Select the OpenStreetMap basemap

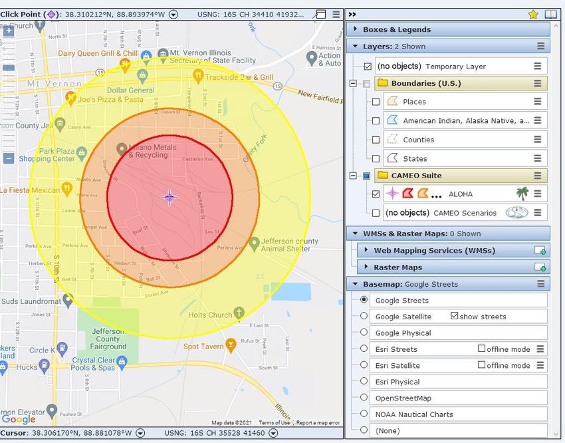tap(364, 397)
